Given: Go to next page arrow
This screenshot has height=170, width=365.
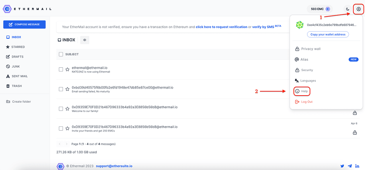Looking at the screenshot, I should click(66, 144).
